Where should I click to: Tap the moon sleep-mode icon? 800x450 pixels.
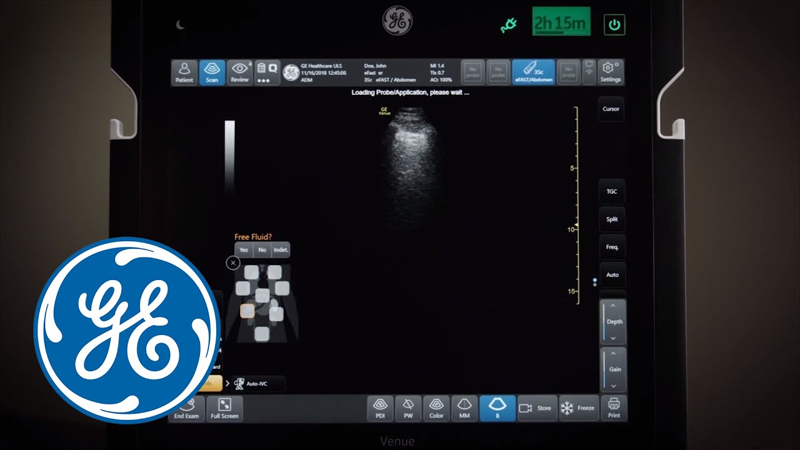(x=181, y=25)
